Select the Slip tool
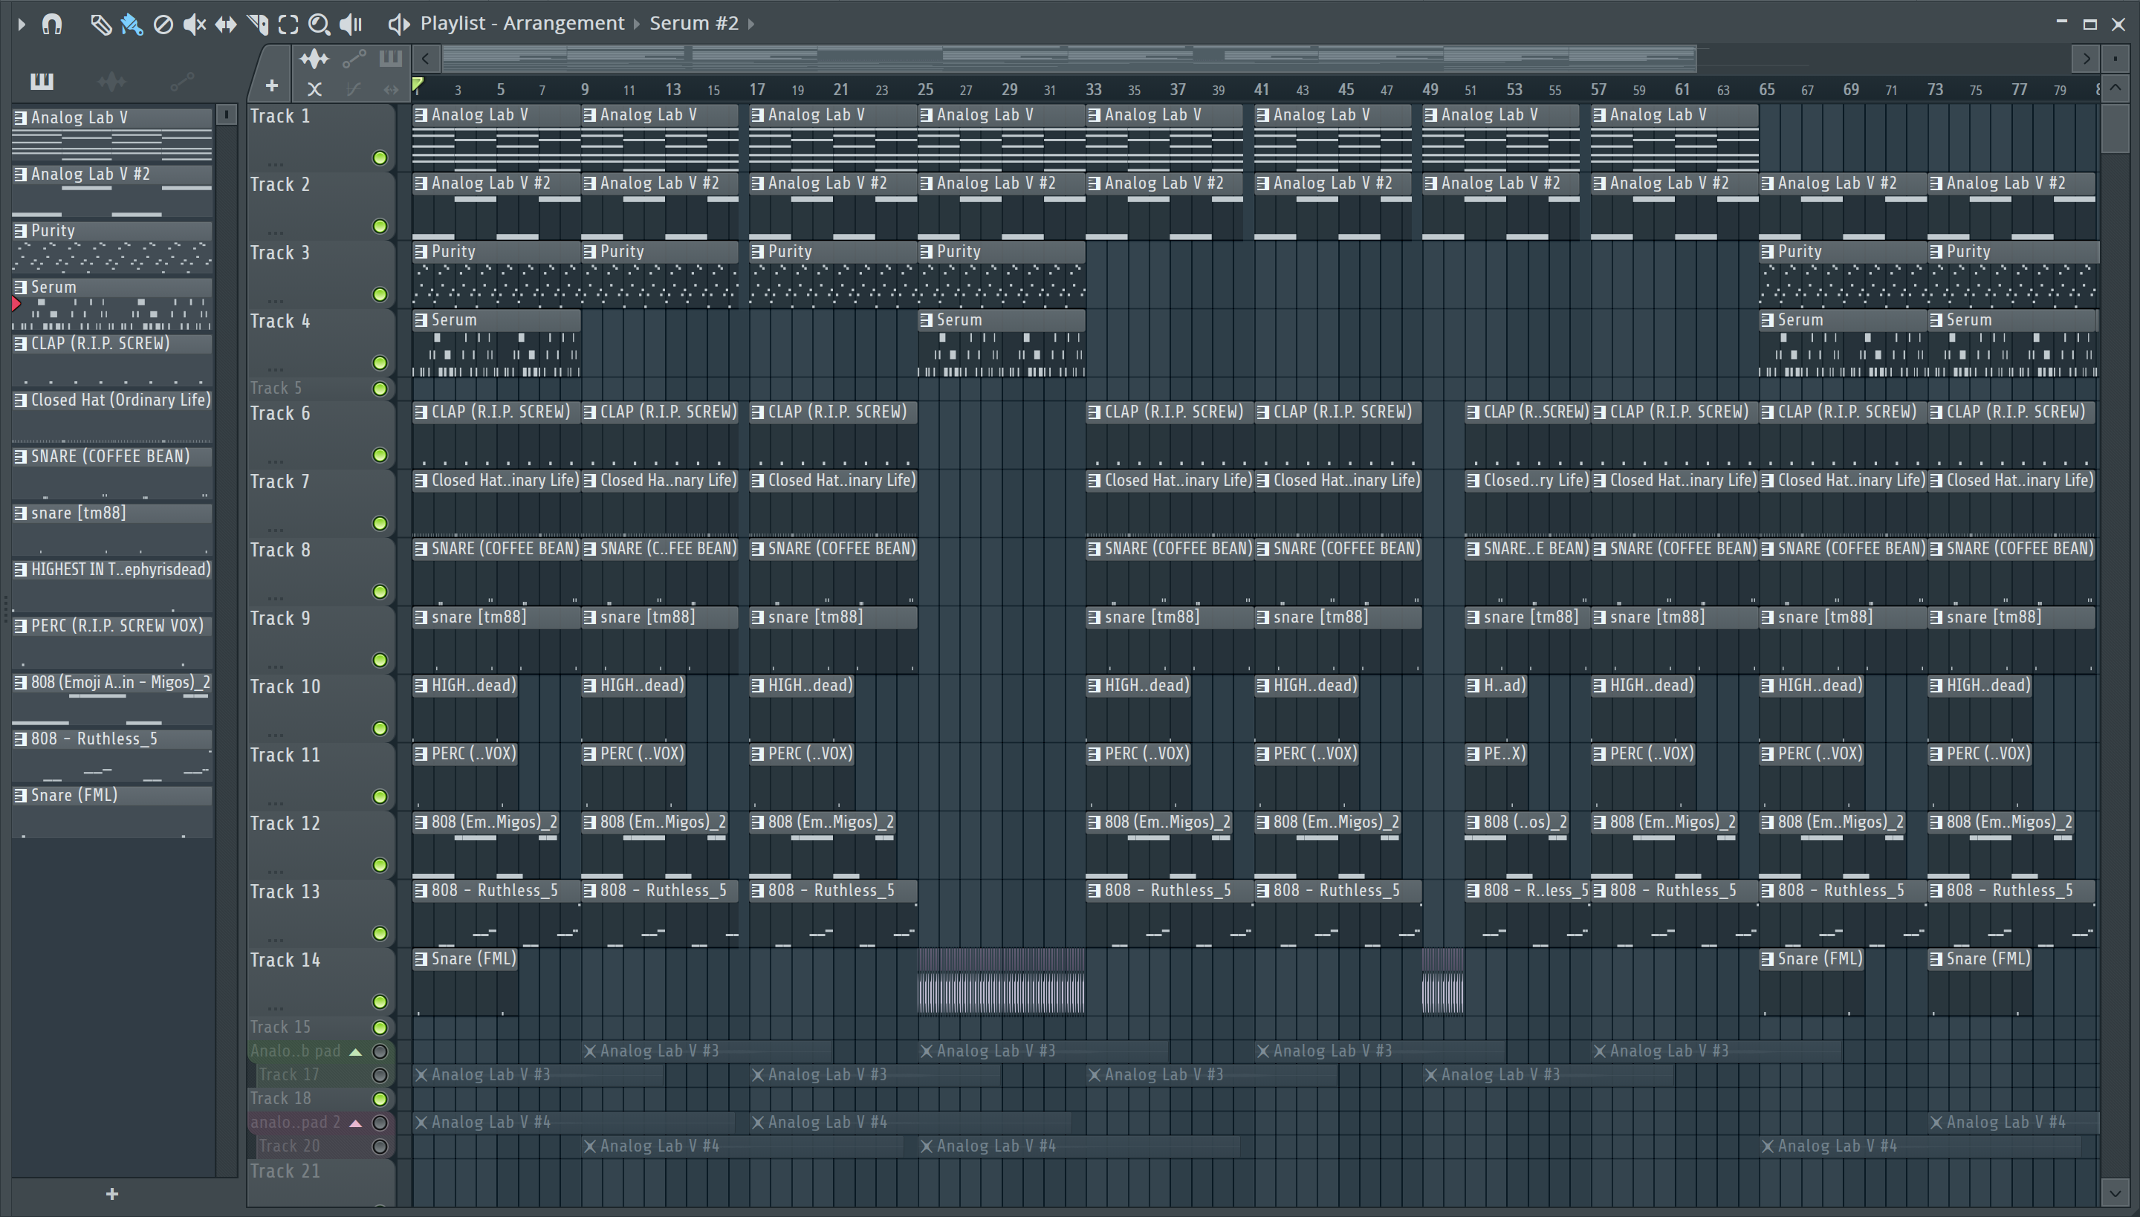 (226, 25)
